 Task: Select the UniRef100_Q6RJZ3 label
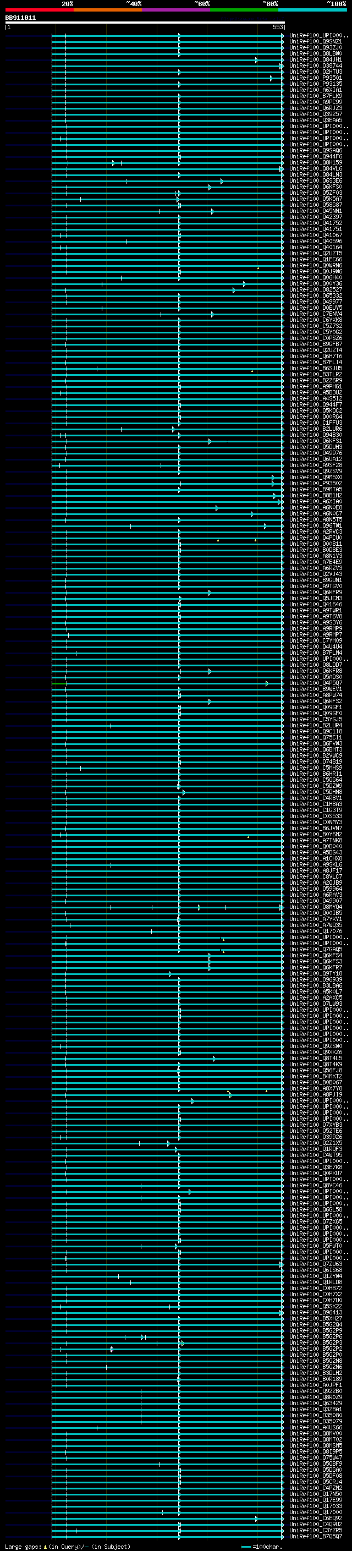coord(316,108)
